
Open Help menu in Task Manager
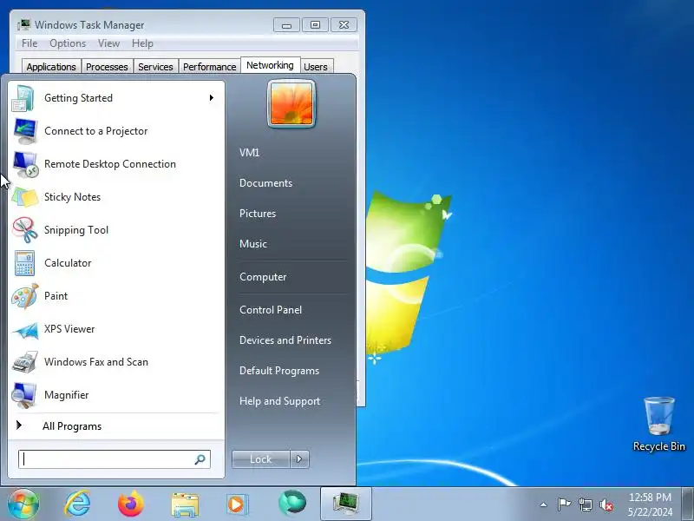point(142,43)
